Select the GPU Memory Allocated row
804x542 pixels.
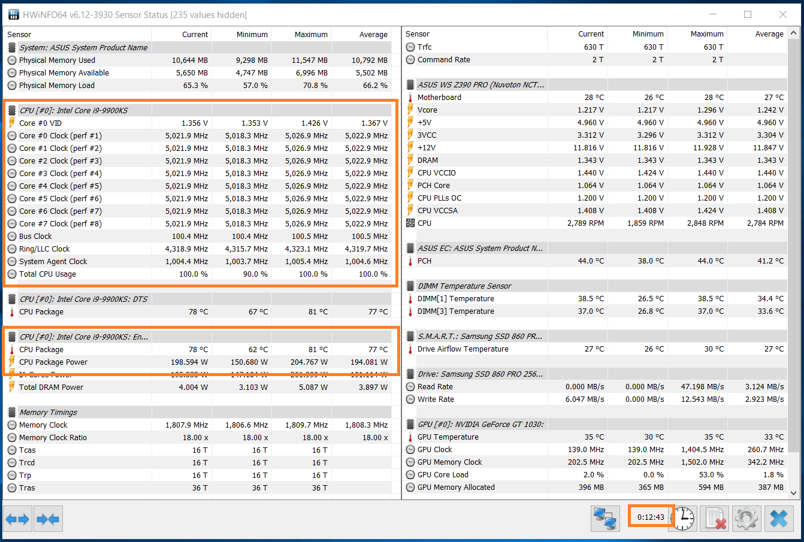pyautogui.click(x=596, y=487)
